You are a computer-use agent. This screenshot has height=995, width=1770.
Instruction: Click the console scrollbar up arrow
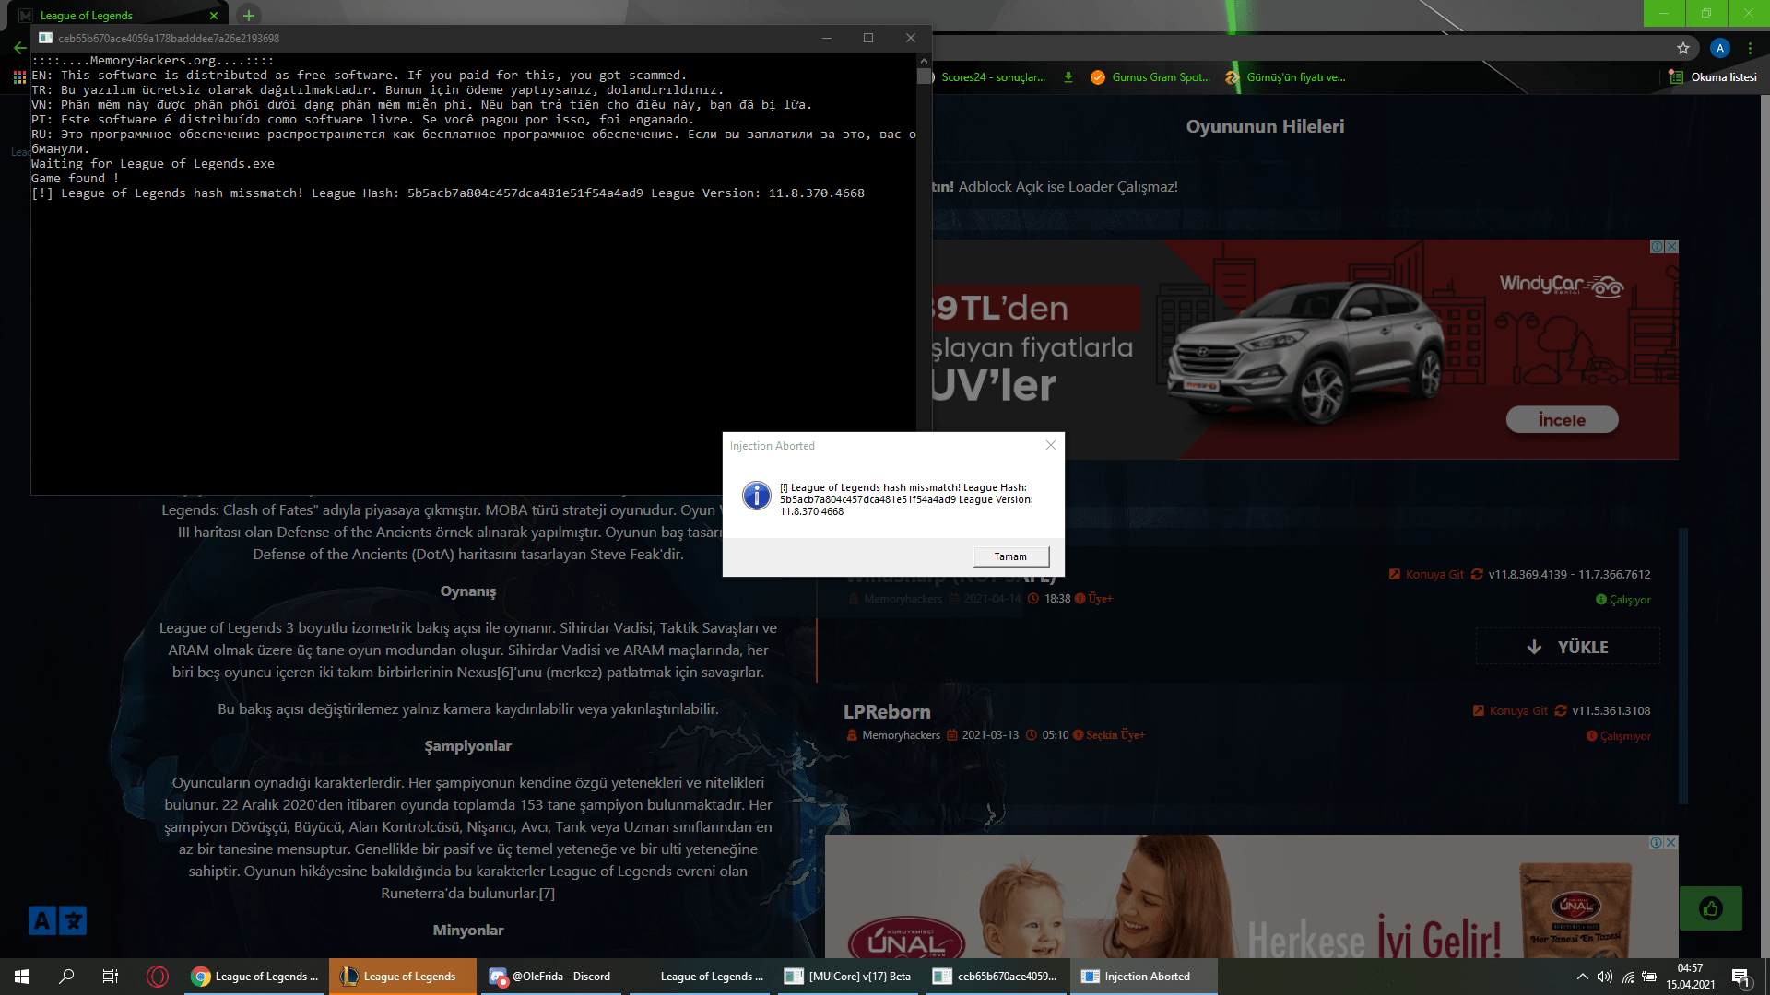(x=924, y=61)
